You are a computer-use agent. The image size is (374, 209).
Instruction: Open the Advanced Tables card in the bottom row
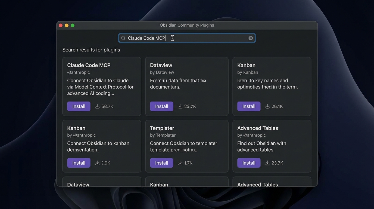[x=257, y=185]
